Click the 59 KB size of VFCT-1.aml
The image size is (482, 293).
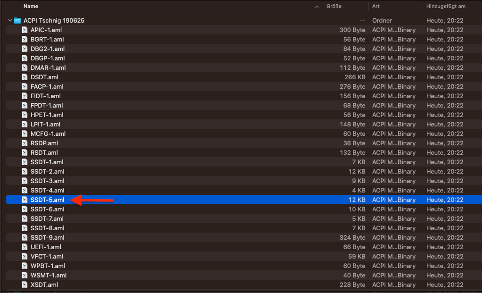pyautogui.click(x=357, y=256)
